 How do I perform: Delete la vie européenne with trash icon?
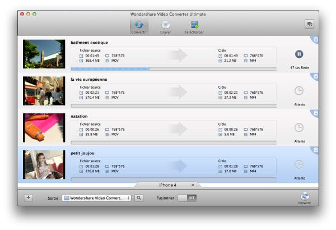point(315,76)
